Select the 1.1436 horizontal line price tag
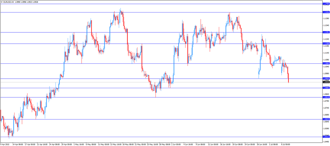This screenshot has width=330, height=146. coord(326,12)
